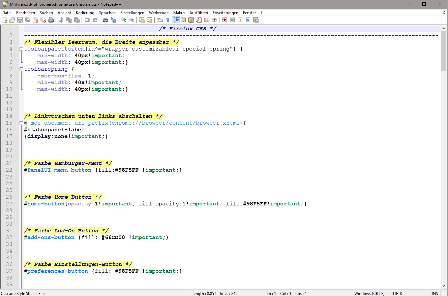
Task: Click the Windows (CR LF) status field
Action: tap(369, 293)
